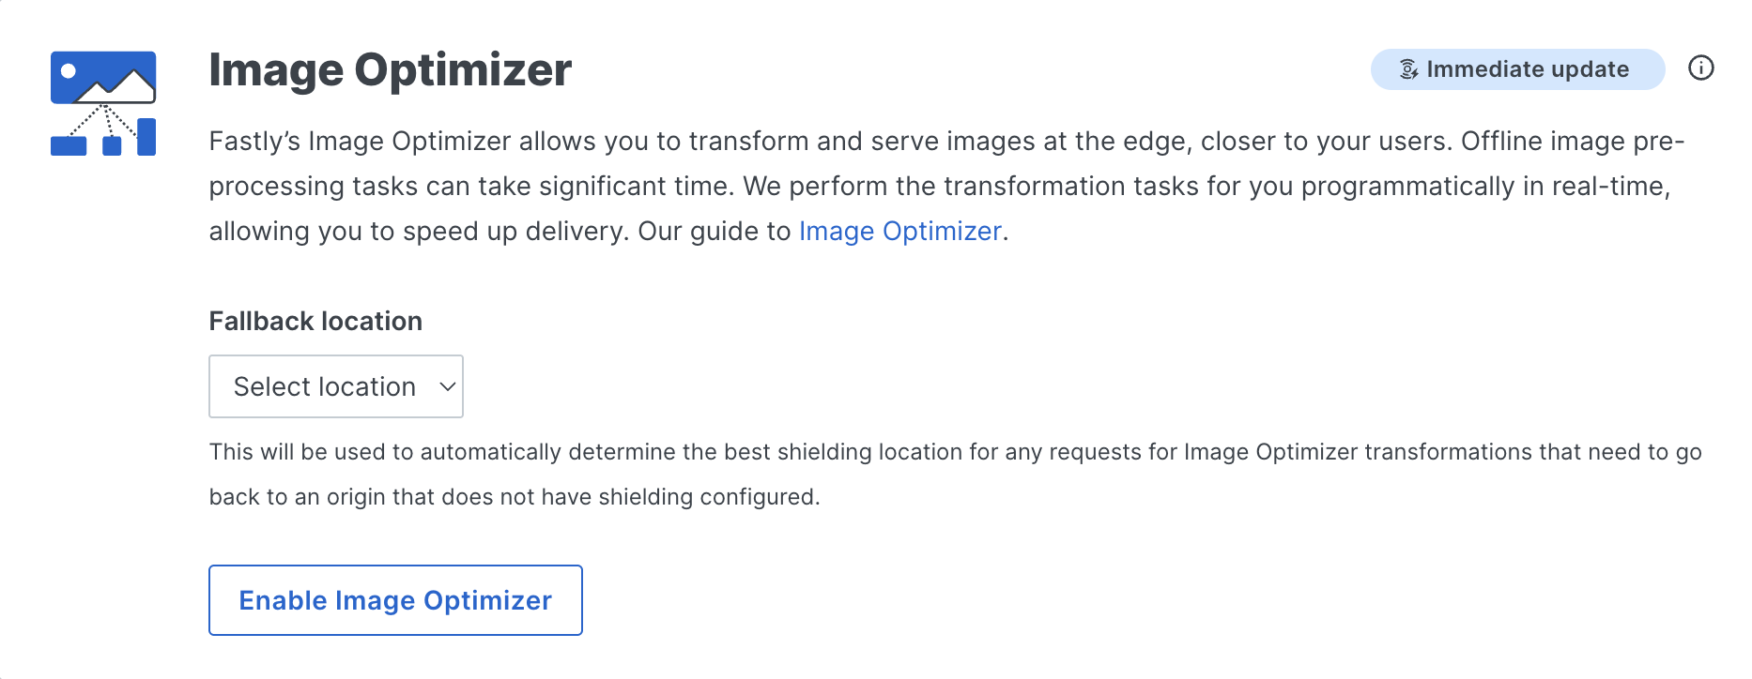Click the Immediate update badge
The width and height of the screenshot is (1752, 679).
tap(1515, 68)
